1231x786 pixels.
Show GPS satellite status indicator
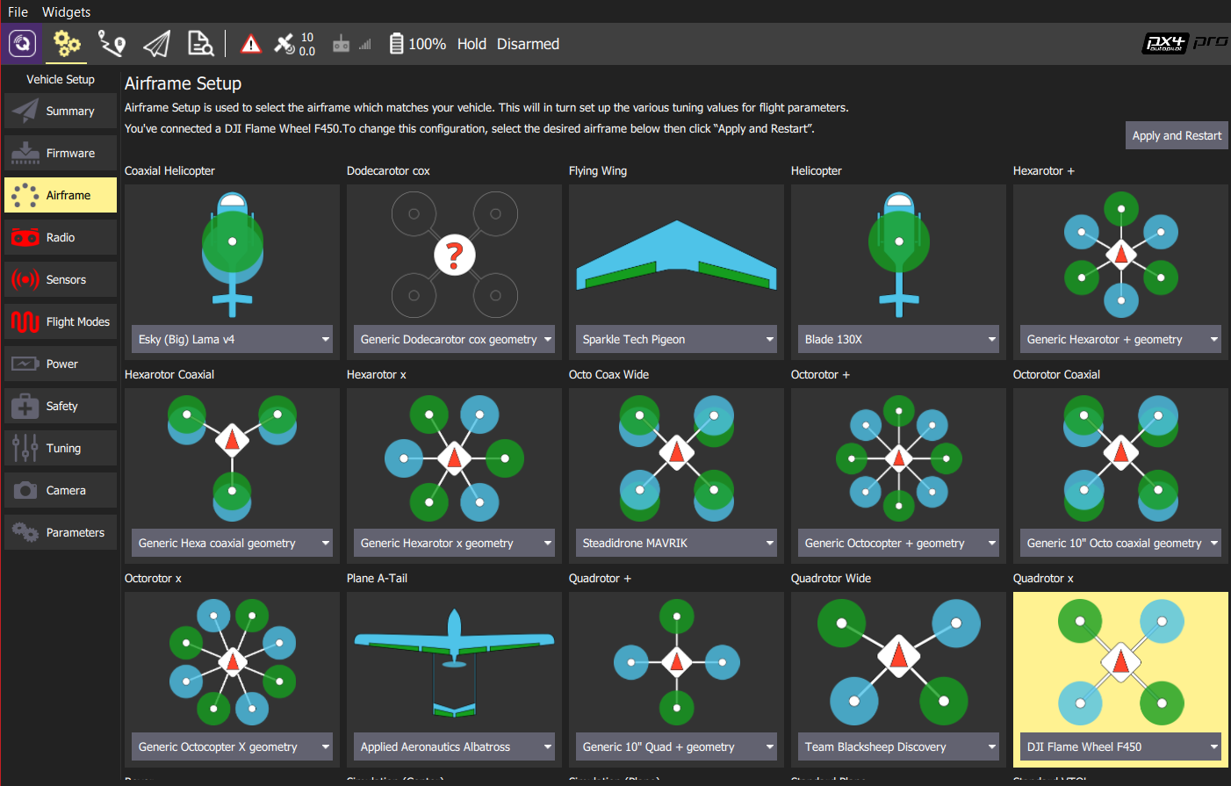[293, 44]
